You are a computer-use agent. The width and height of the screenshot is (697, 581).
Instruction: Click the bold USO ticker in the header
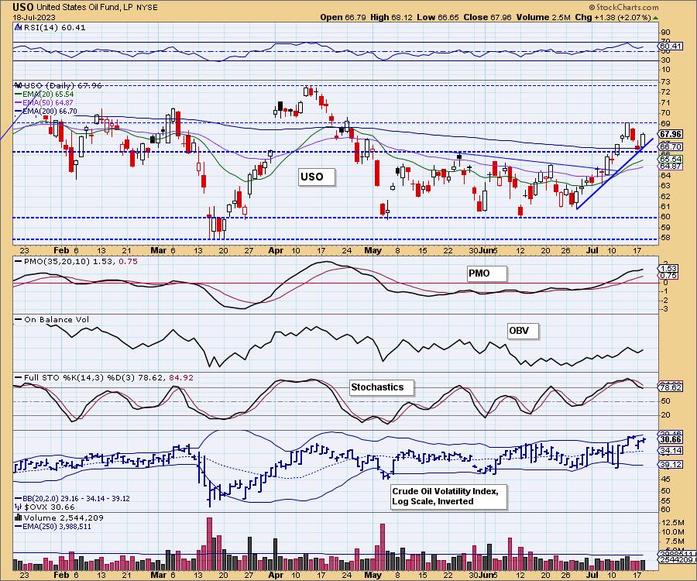click(22, 7)
